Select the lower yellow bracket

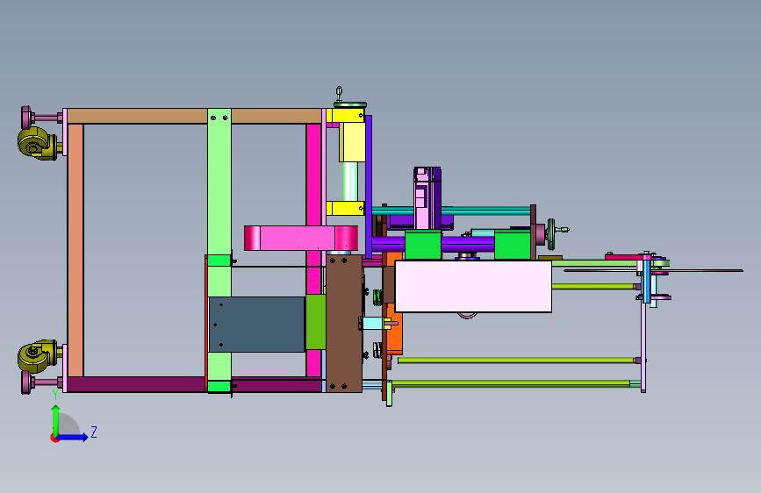pos(345,209)
